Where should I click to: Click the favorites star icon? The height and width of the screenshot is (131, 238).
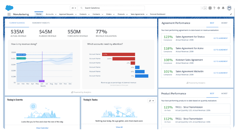coord(202,8)
